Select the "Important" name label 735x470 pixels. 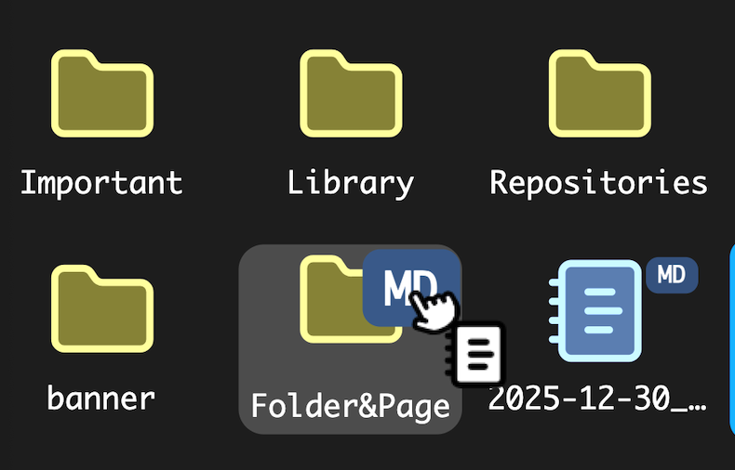[101, 183]
